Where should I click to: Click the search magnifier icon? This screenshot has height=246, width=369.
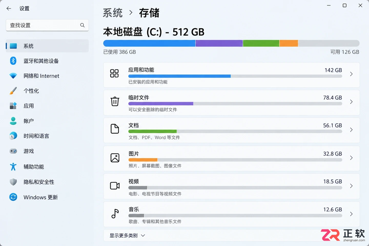tap(82, 25)
